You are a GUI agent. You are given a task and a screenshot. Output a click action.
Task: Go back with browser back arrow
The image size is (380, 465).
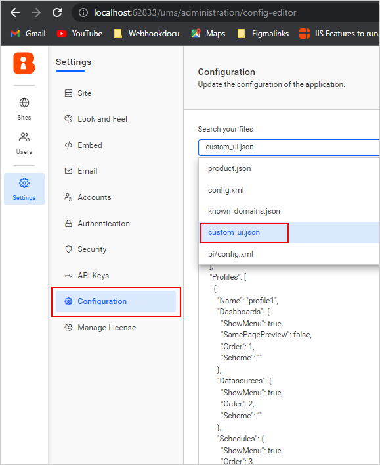point(15,12)
